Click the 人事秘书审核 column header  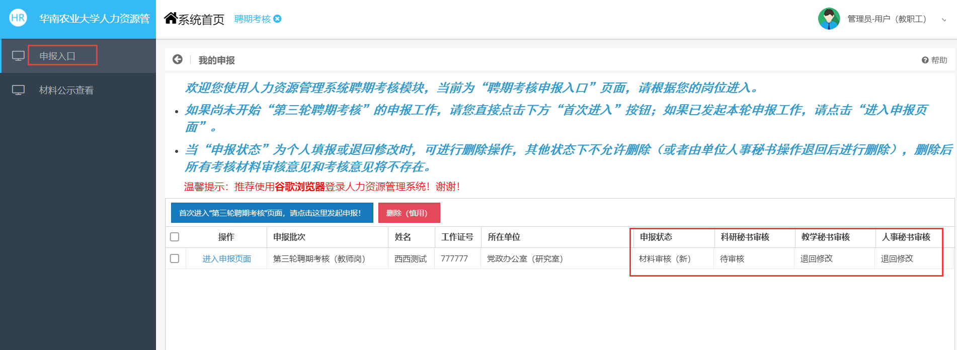[906, 237]
